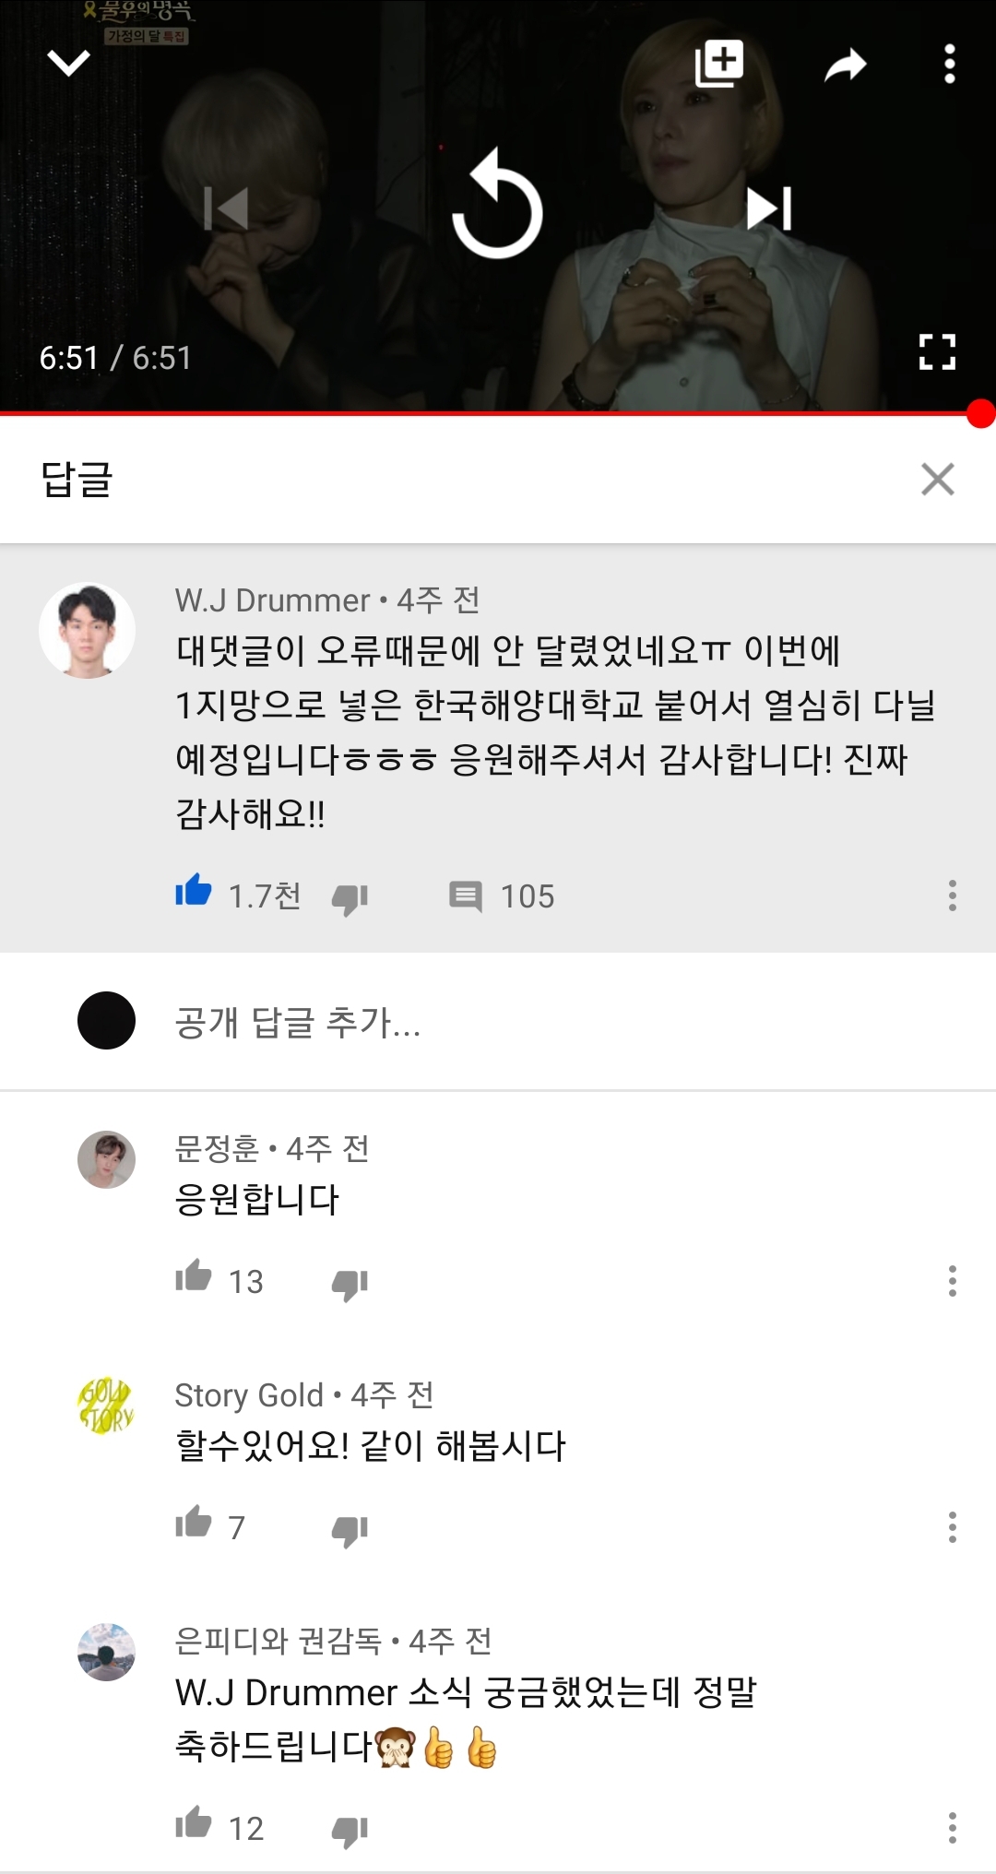Close the replies panel
996x1874 pixels.
click(x=937, y=480)
